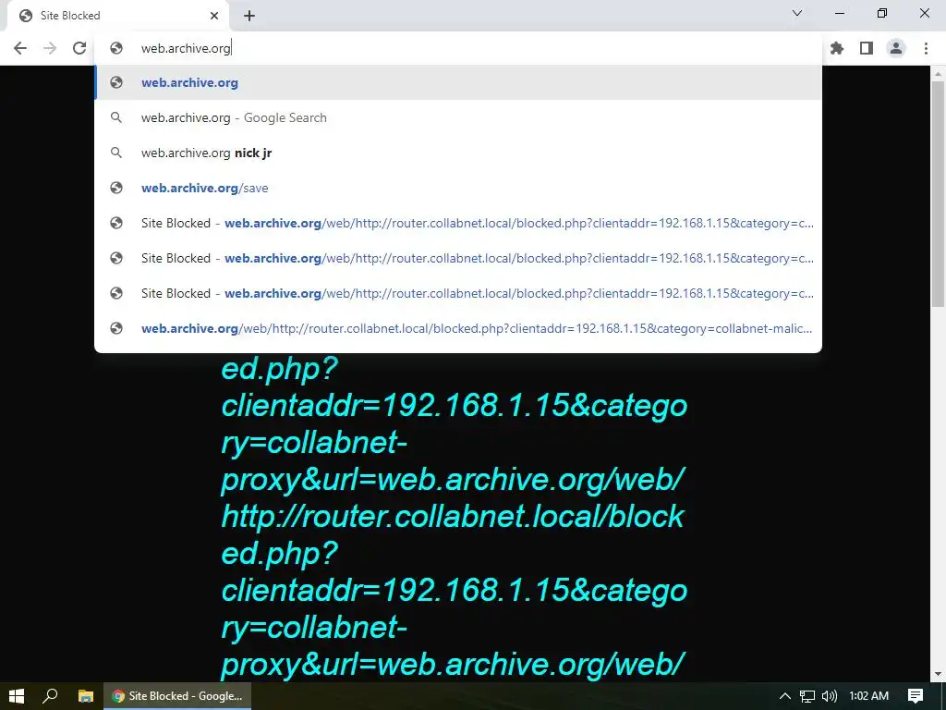The image size is (946, 710).
Task: Choose 'web.archive.org - Google Search' suggestion
Action: [458, 117]
